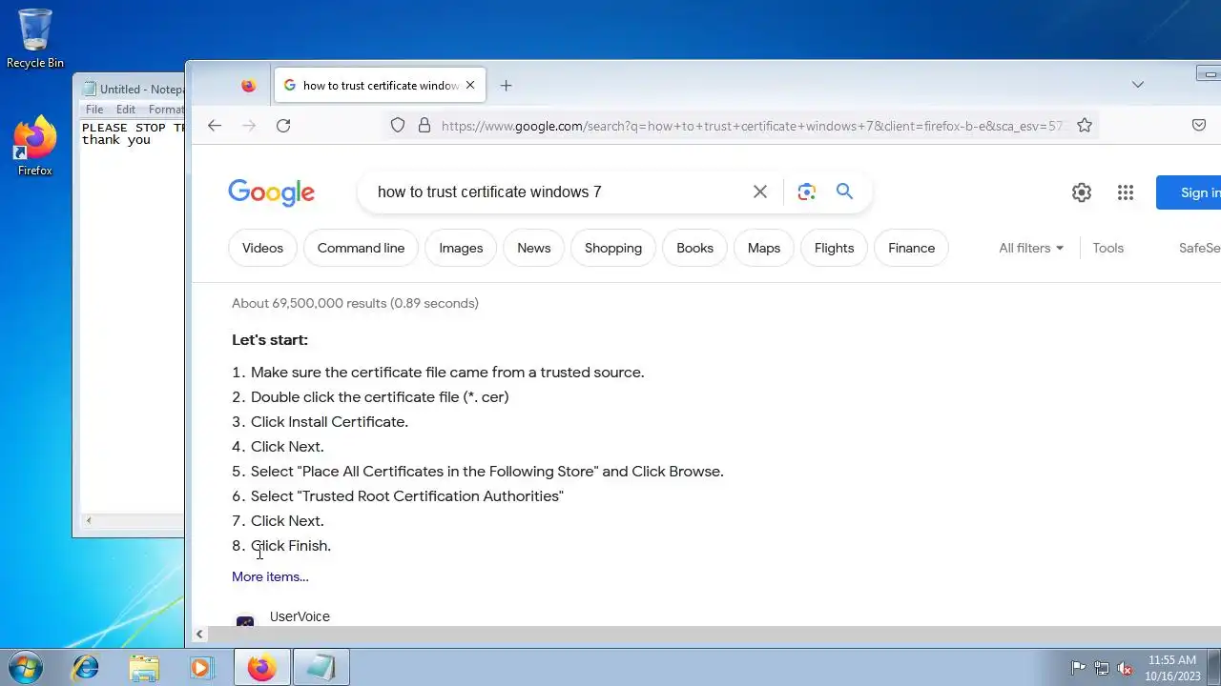Select the Images filter chip
The height and width of the screenshot is (686, 1221).
(x=461, y=248)
